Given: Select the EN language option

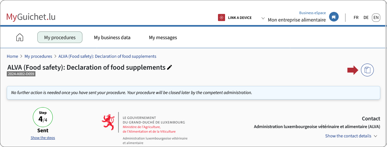Looking at the screenshot, I should (376, 18).
